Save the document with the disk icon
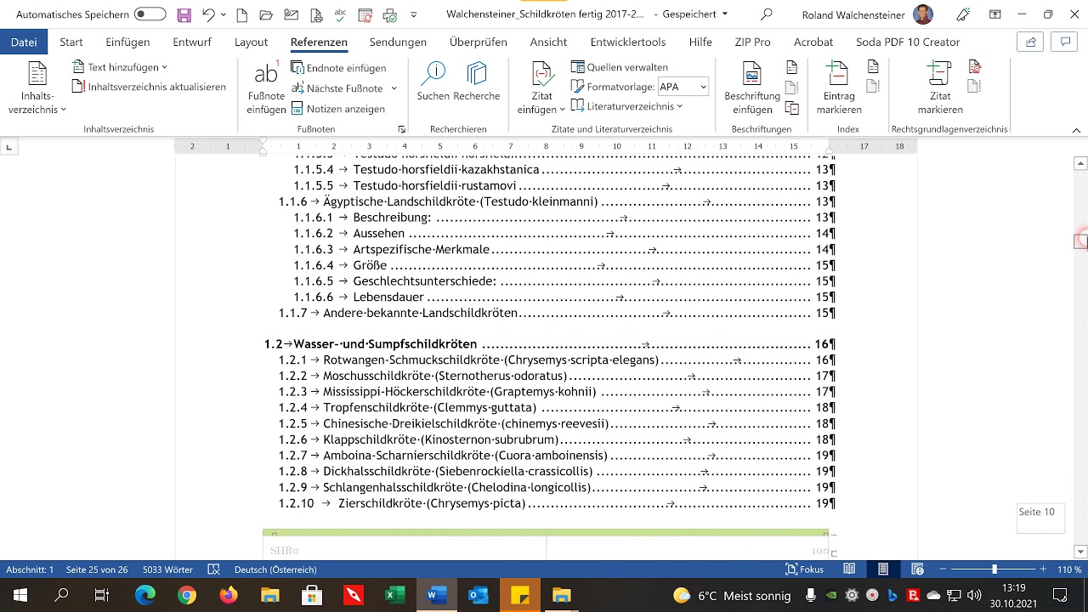Viewport: 1088px width, 612px height. pos(184,14)
